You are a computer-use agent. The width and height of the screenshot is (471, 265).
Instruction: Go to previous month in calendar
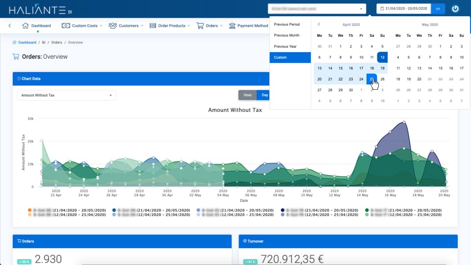coord(319,25)
